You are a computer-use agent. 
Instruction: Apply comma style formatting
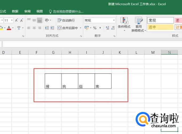point(100,28)
